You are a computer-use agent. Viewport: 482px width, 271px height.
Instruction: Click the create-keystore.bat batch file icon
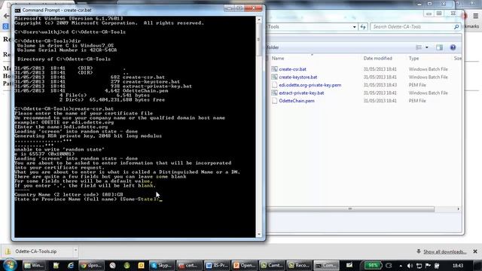click(x=274, y=77)
